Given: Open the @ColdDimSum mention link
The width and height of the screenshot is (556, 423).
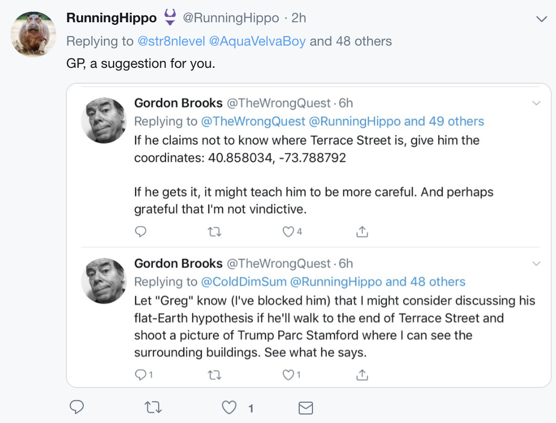Looking at the screenshot, I should coord(243,281).
